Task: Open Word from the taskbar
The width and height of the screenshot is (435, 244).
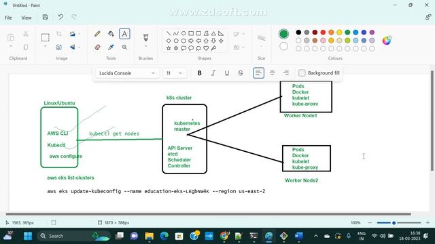Action: (298, 236)
